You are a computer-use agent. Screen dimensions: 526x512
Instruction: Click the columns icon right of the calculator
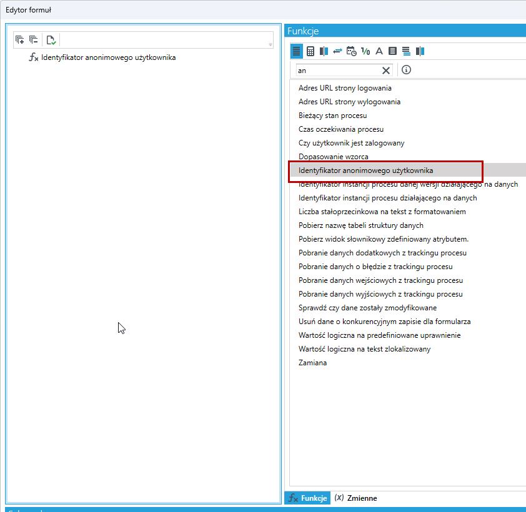tap(324, 51)
